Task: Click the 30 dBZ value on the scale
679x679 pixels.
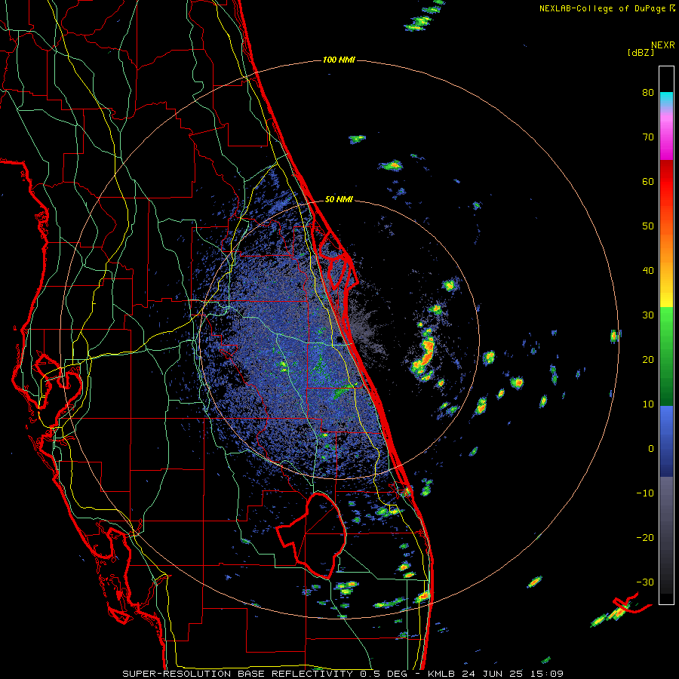Action: 648,315
